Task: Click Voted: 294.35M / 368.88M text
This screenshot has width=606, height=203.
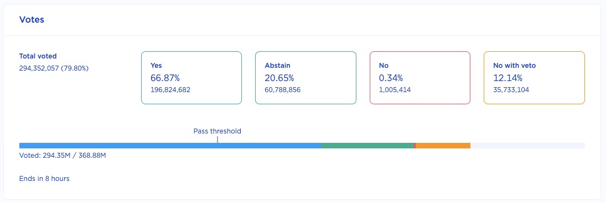Action: coord(63,156)
